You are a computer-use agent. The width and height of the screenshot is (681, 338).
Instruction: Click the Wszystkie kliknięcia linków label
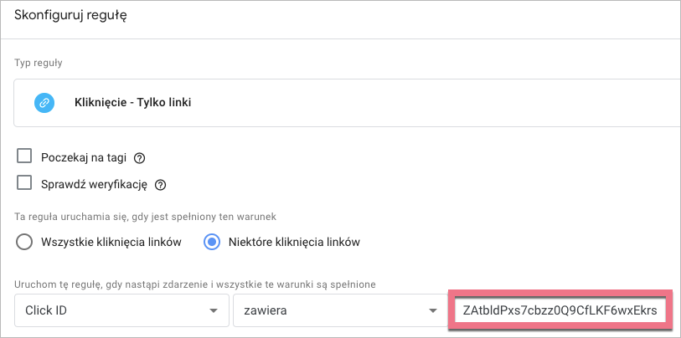(x=111, y=243)
